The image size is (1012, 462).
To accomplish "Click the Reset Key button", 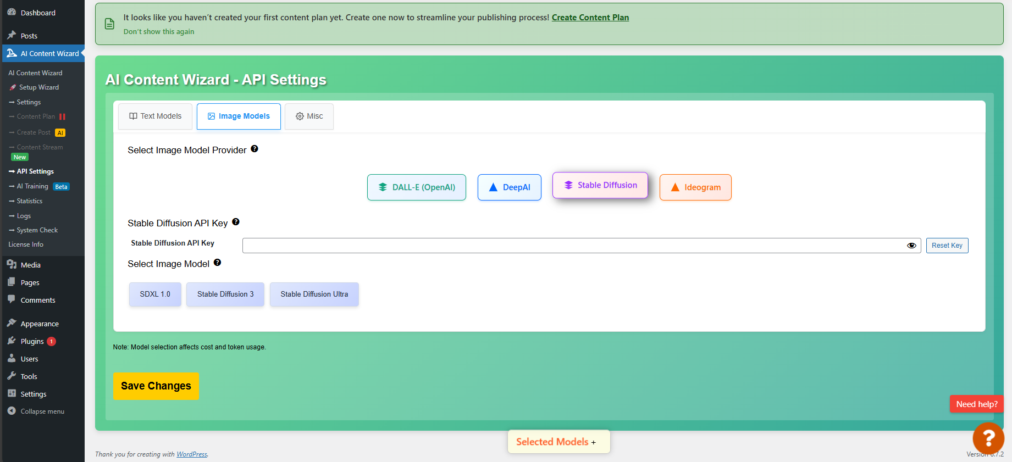I will tap(947, 246).
